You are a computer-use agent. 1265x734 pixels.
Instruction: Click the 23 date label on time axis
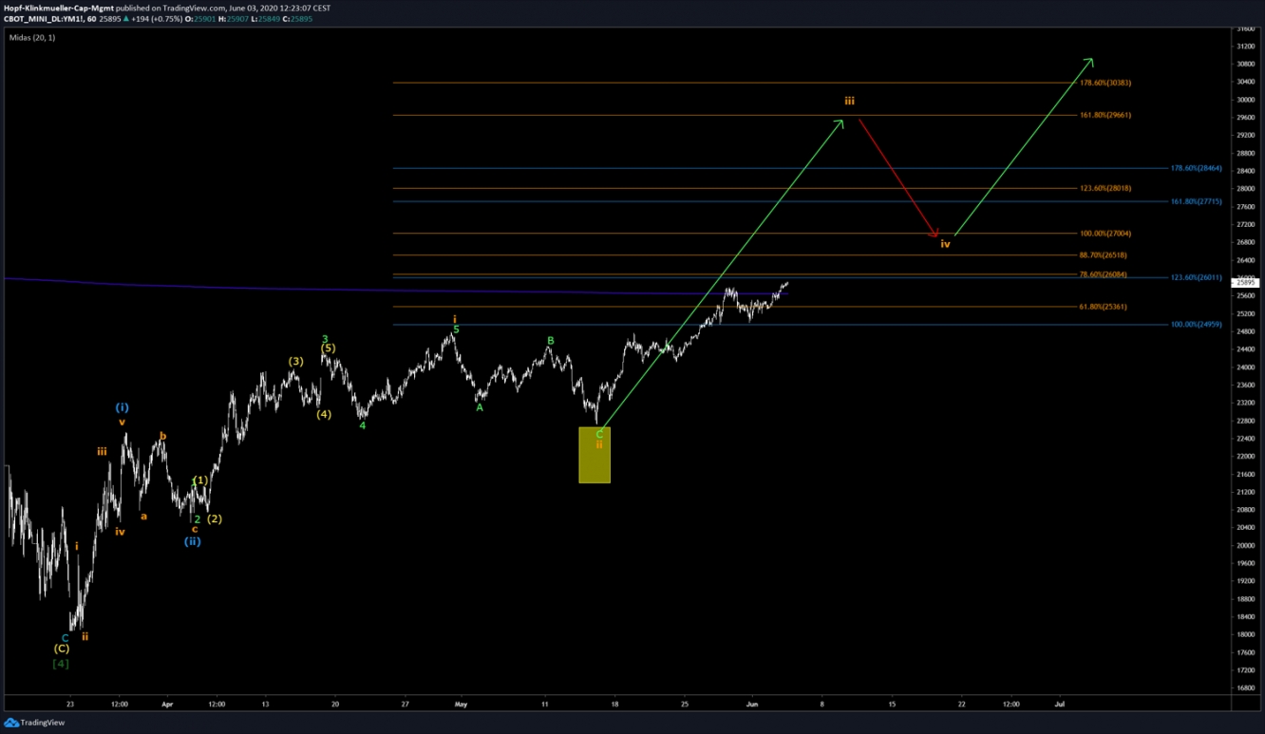click(x=70, y=705)
